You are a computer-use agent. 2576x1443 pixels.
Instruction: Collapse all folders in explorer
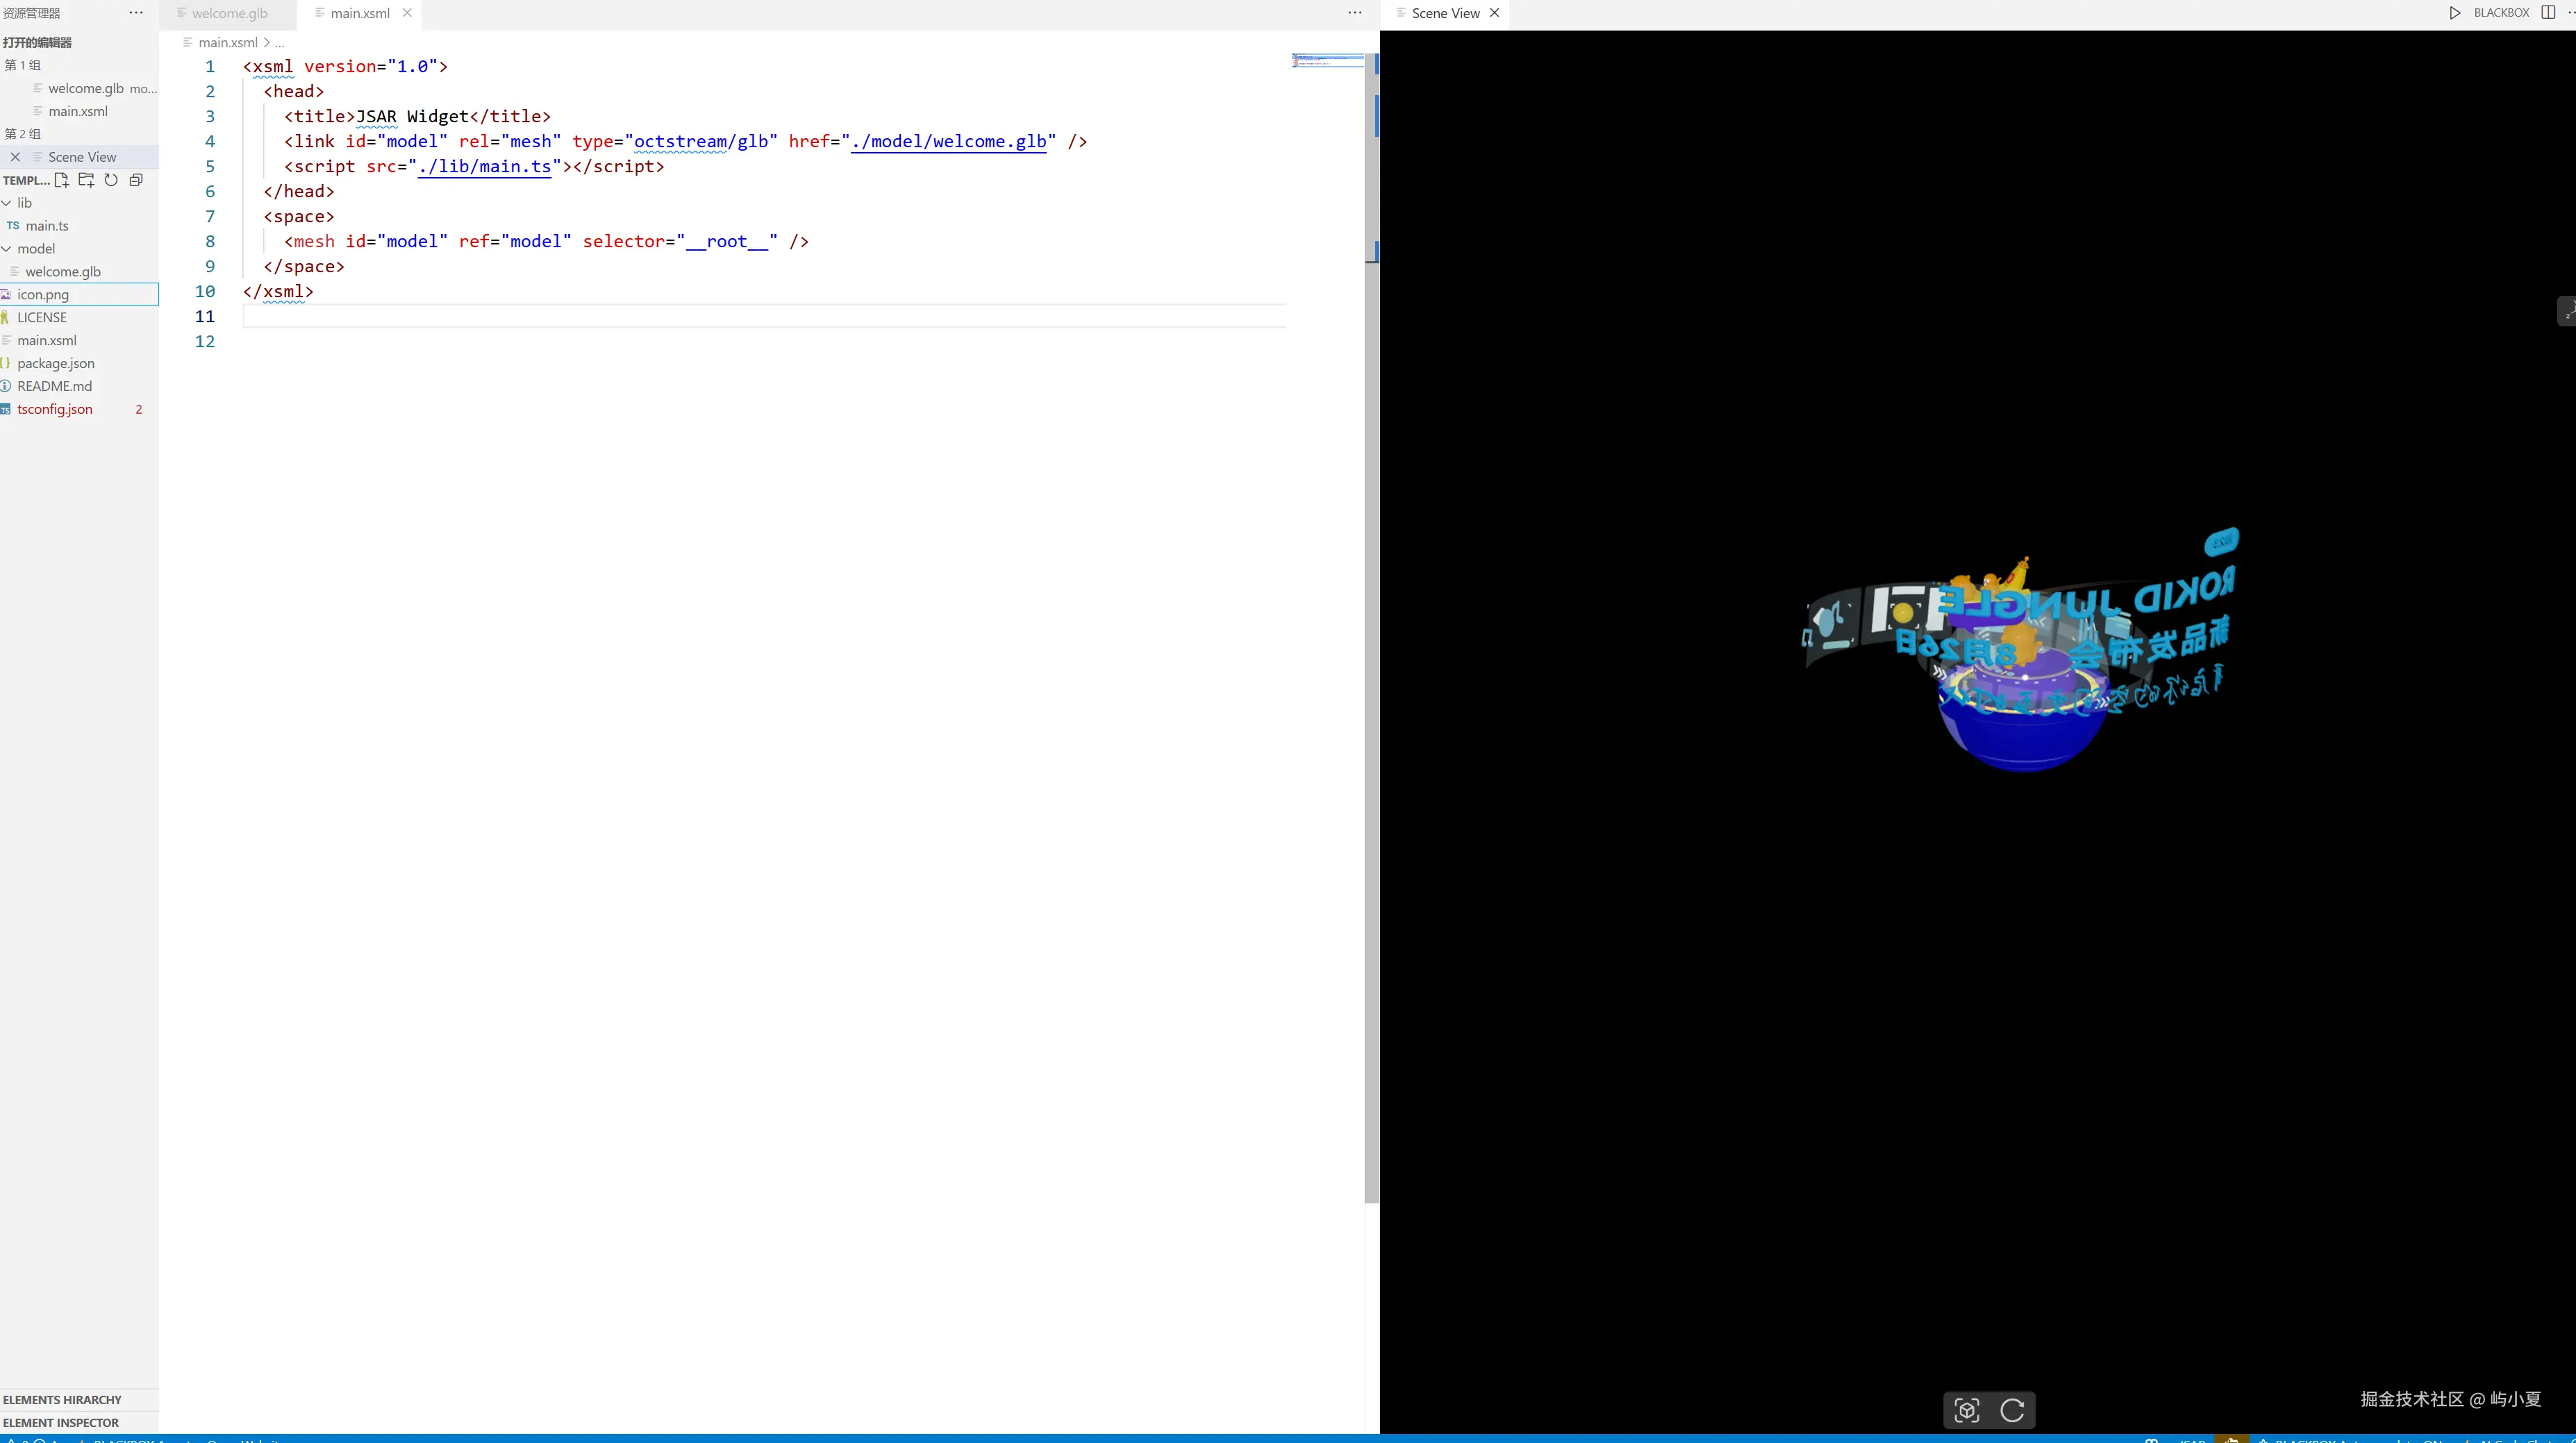tap(136, 180)
